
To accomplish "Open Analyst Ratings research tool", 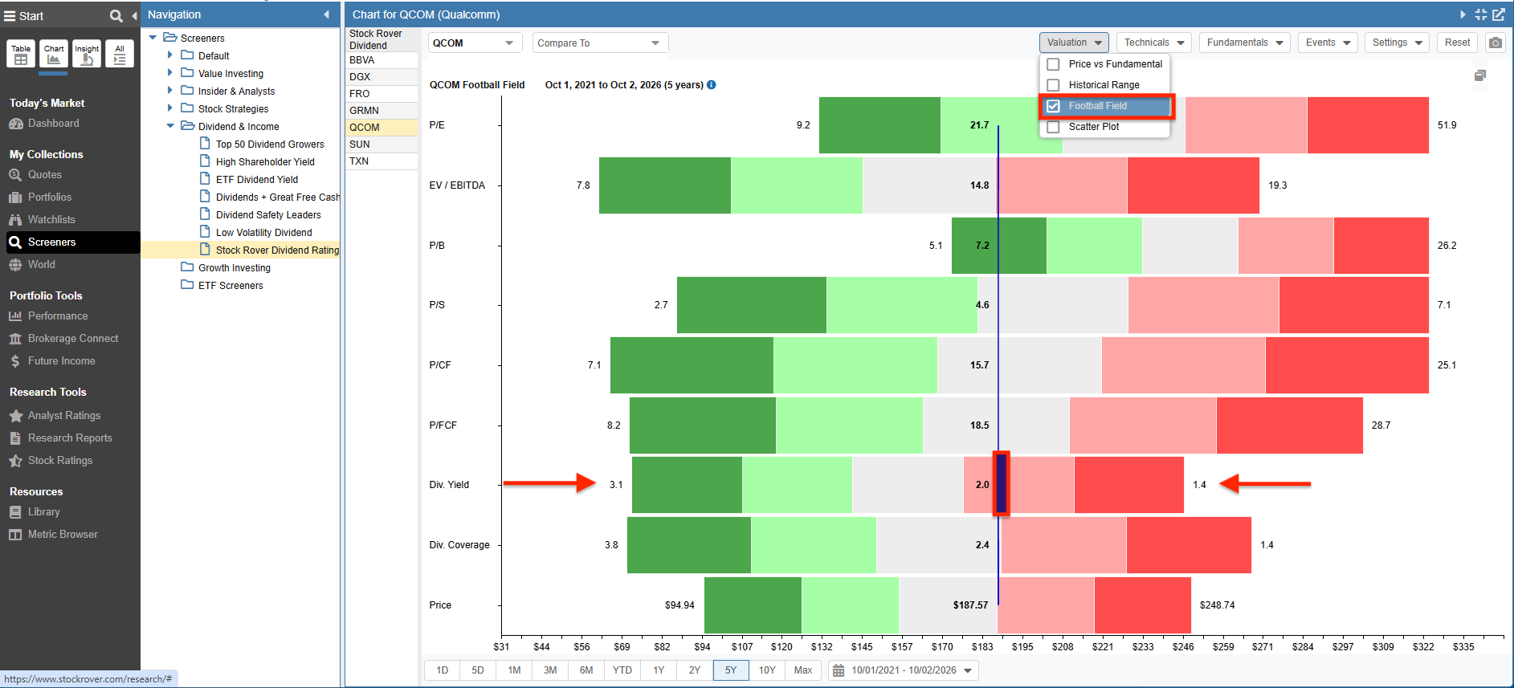I will [64, 416].
